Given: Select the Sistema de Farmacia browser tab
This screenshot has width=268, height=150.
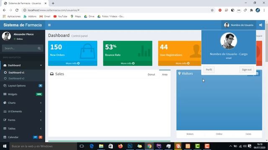Looking at the screenshot, I should point(24,3).
